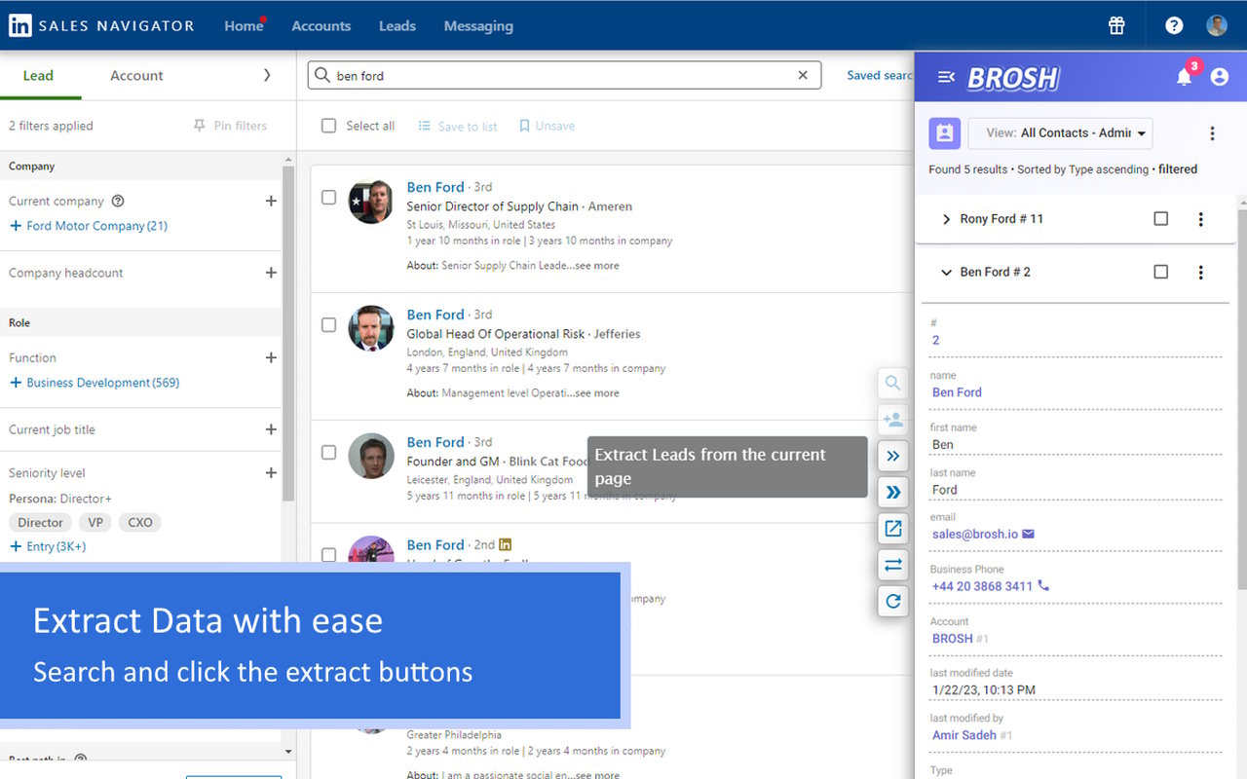The image size is (1247, 779).
Task: Collapse the Ben Ford # 2 record
Action: point(945,273)
